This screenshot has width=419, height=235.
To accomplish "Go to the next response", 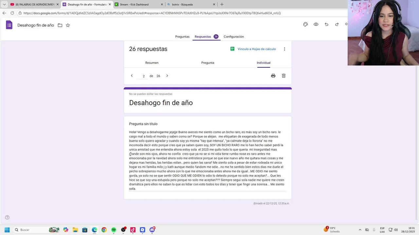I will (167, 76).
